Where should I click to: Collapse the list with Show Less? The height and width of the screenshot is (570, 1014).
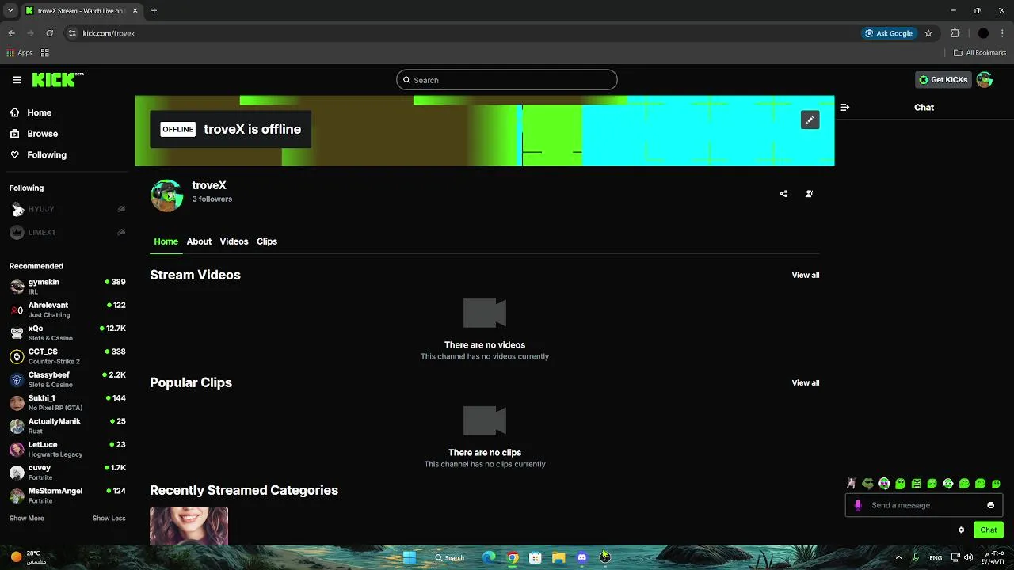[x=109, y=519]
